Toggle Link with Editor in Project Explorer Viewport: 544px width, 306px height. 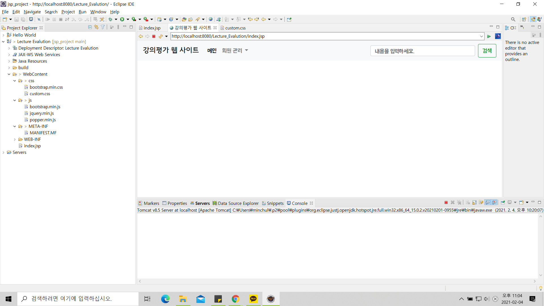click(x=96, y=27)
